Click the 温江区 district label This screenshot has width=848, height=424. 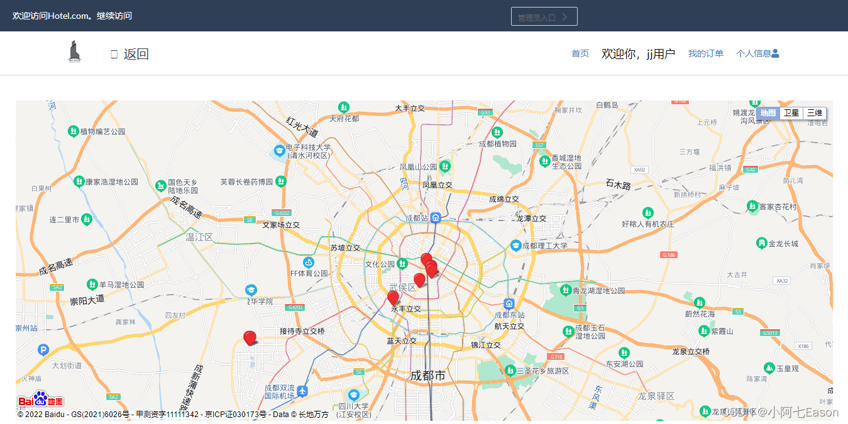199,237
